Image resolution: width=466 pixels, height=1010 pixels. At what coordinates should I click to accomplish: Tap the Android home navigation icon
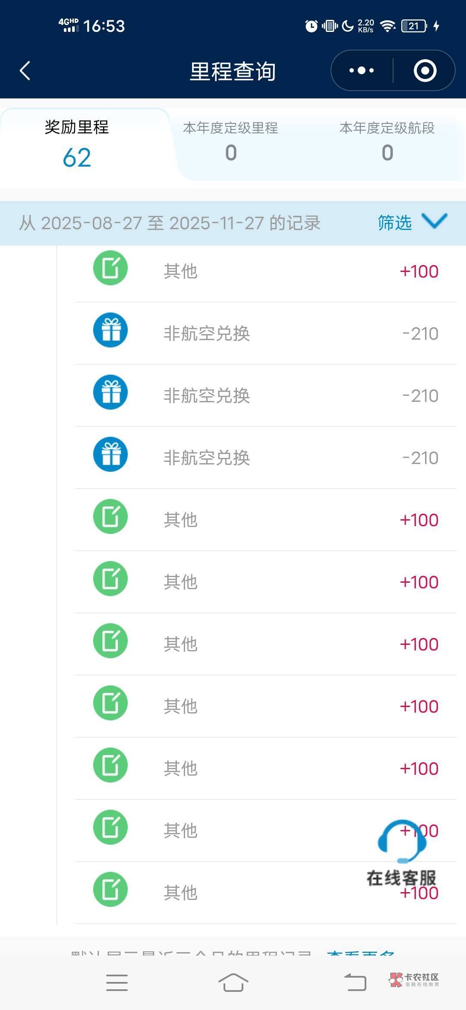click(x=233, y=983)
